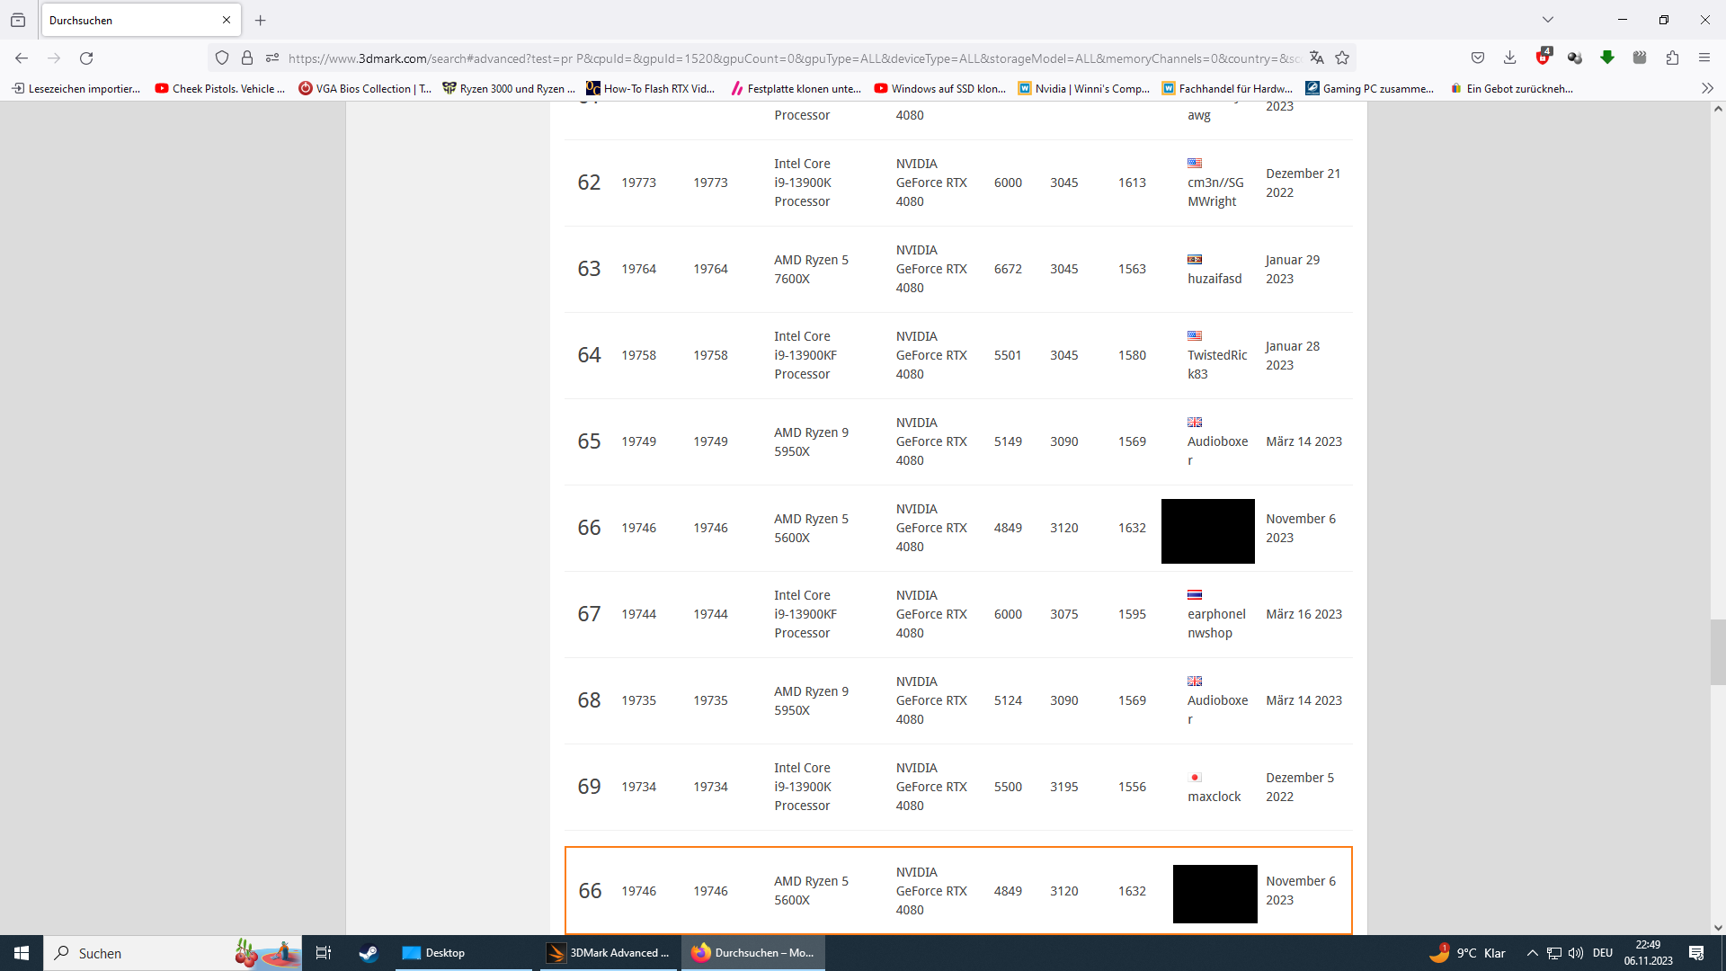
Task: Expand the list all tabs chevron
Action: click(x=1547, y=20)
